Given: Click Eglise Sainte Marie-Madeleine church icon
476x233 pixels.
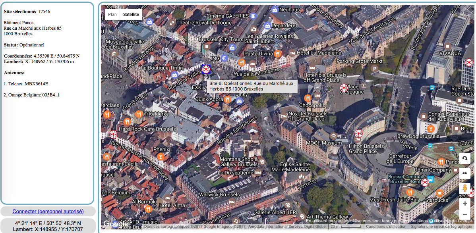Looking at the screenshot, I should (x=301, y=176).
